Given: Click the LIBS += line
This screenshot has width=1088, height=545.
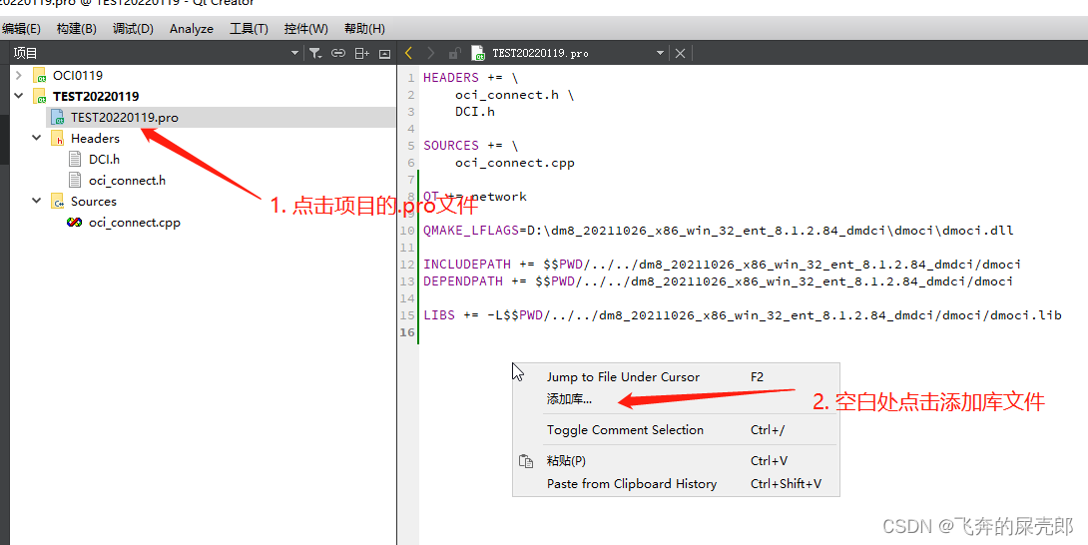Looking at the screenshot, I should [743, 315].
